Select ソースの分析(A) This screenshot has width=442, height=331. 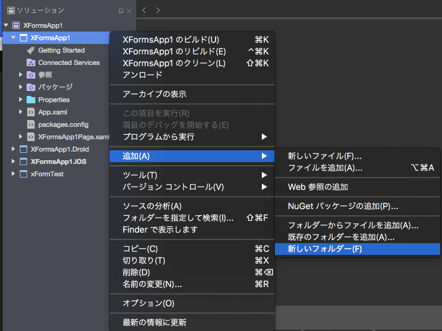tap(192, 206)
